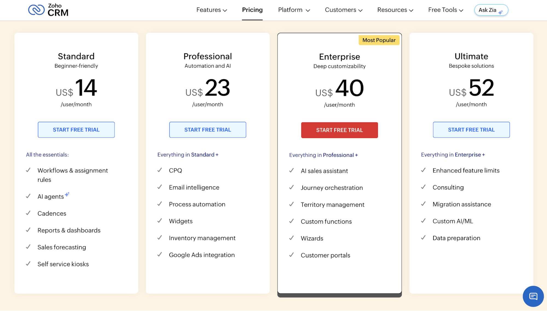The image size is (547, 311).
Task: Click the Ask Zia sparkle icon
Action: tap(500, 12)
